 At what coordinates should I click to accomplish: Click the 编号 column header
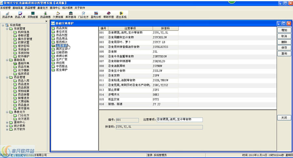point(103,29)
